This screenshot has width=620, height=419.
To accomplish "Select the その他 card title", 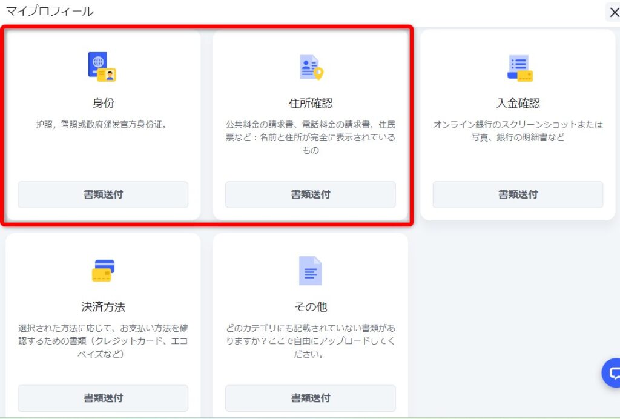I will point(311,307).
